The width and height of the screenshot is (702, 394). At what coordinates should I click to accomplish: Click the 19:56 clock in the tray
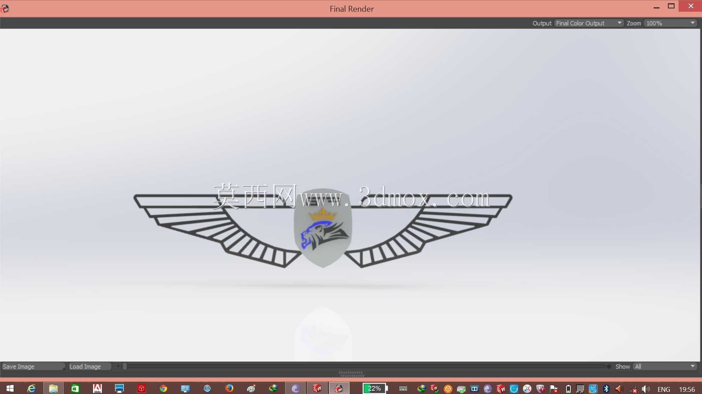point(687,389)
